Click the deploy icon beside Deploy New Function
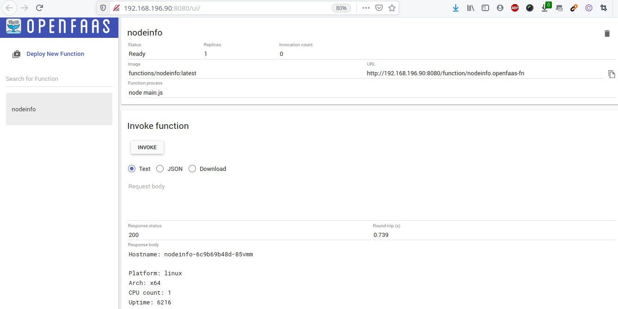618x309 pixels. click(x=16, y=54)
